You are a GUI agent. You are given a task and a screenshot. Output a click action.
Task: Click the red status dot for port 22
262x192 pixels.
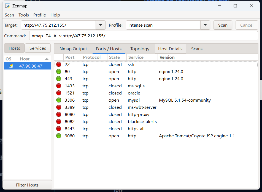59,64
